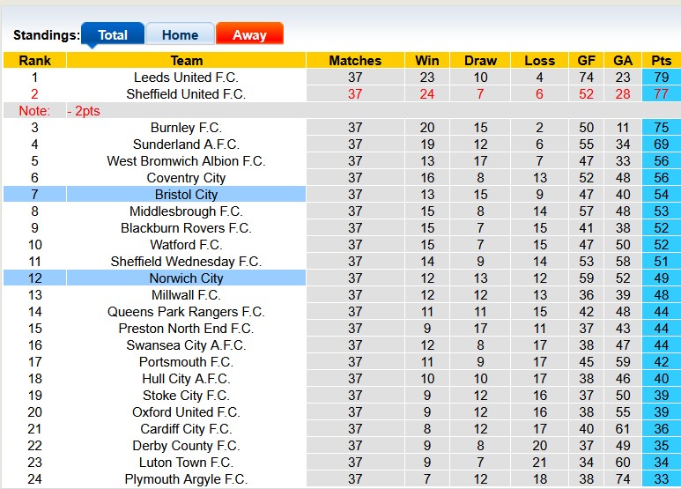The height and width of the screenshot is (489, 681).
Task: Click the Leeds United F.C. team link
Action: point(186,78)
